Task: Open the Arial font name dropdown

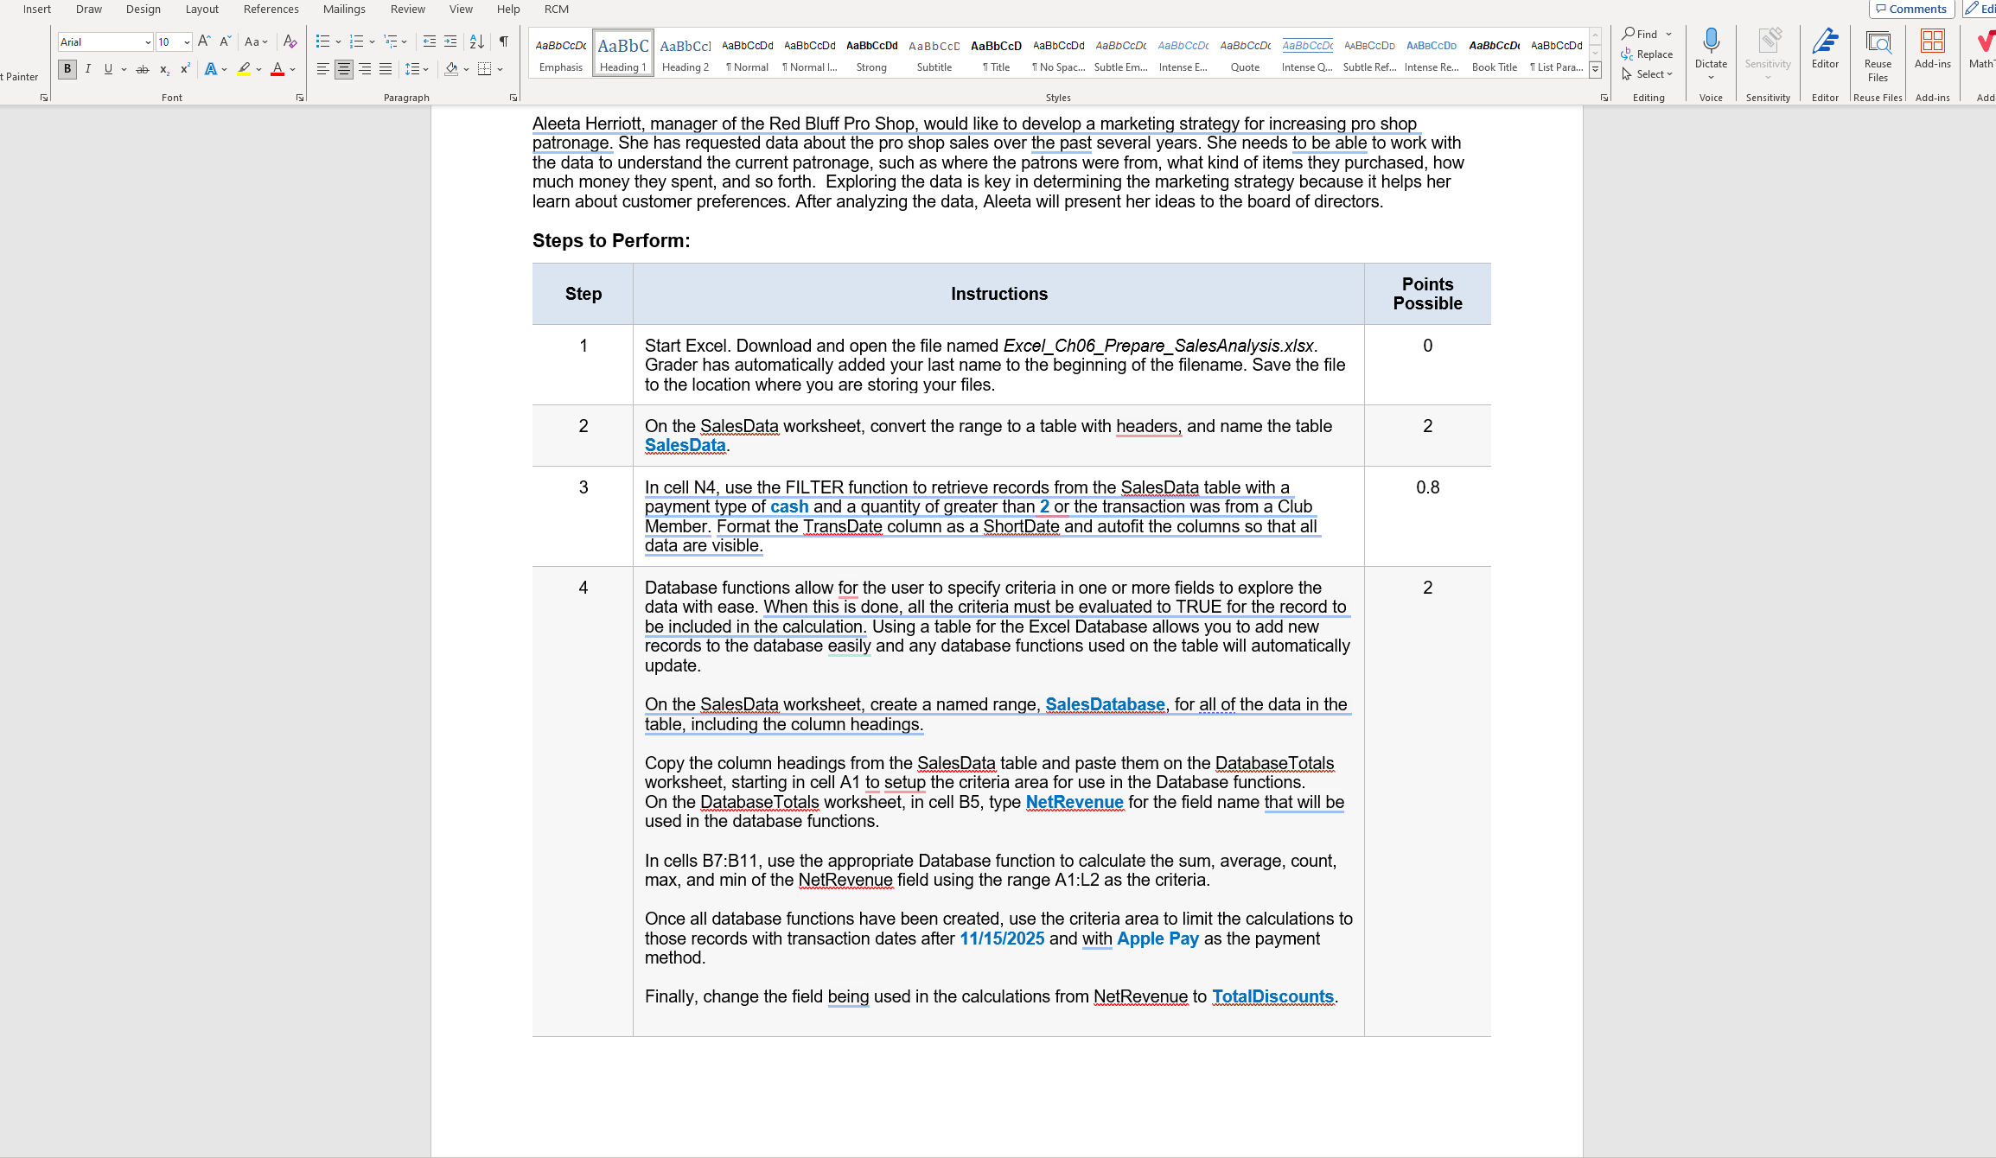Action: (x=148, y=42)
